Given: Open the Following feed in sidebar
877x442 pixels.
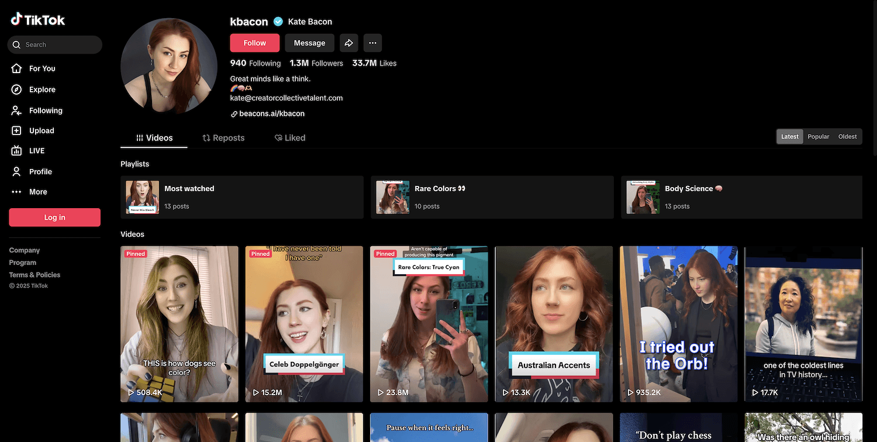Looking at the screenshot, I should tap(46, 110).
